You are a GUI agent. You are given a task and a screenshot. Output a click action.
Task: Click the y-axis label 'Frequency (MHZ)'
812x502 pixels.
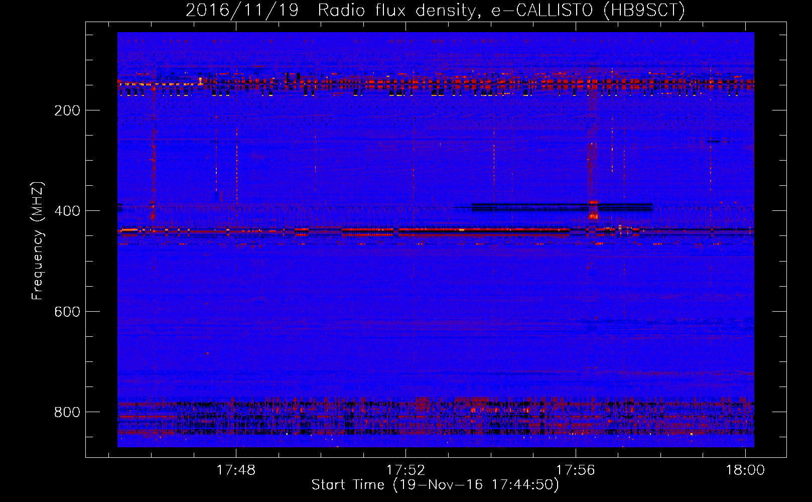click(x=38, y=240)
